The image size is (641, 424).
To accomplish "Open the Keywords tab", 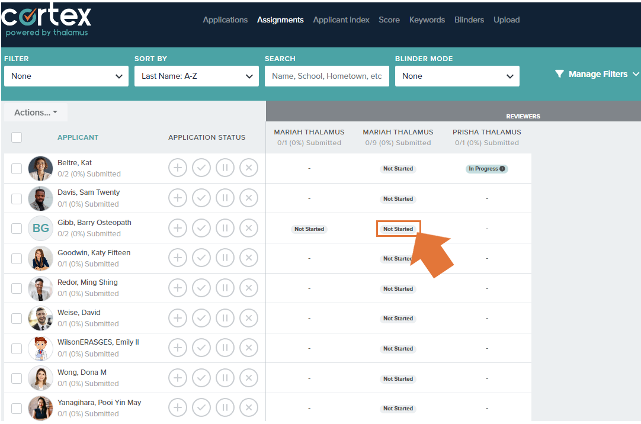I will [x=427, y=20].
